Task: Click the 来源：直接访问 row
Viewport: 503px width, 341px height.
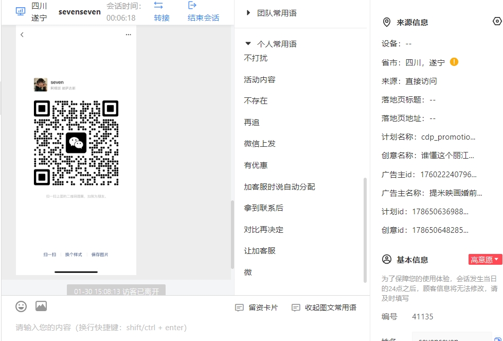Action: [x=409, y=81]
